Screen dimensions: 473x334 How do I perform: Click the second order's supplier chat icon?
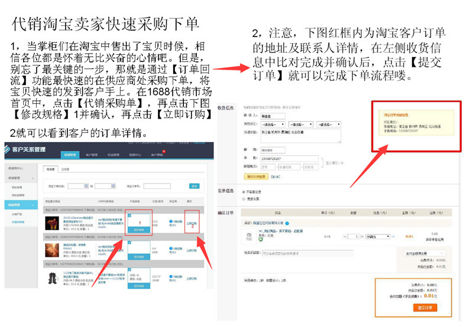coord(171,248)
